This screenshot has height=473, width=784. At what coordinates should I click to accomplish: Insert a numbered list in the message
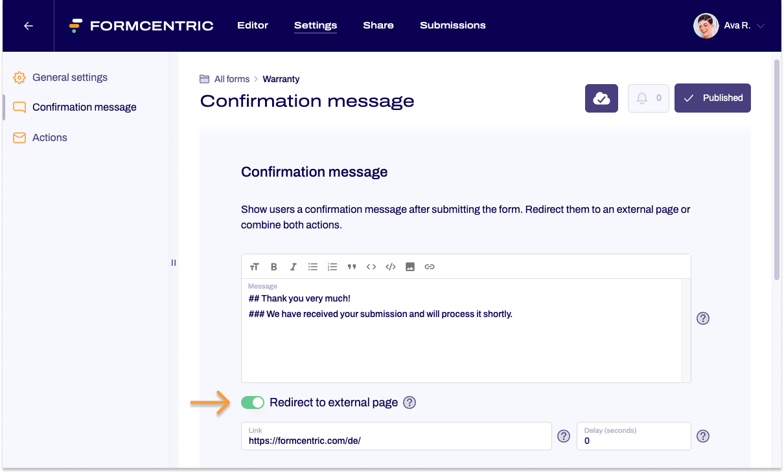pos(332,266)
